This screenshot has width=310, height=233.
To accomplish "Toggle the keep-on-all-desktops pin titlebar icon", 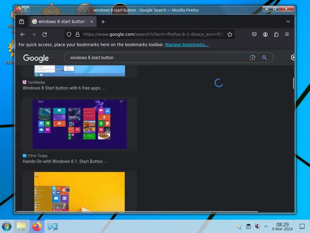I will click(26, 9).
